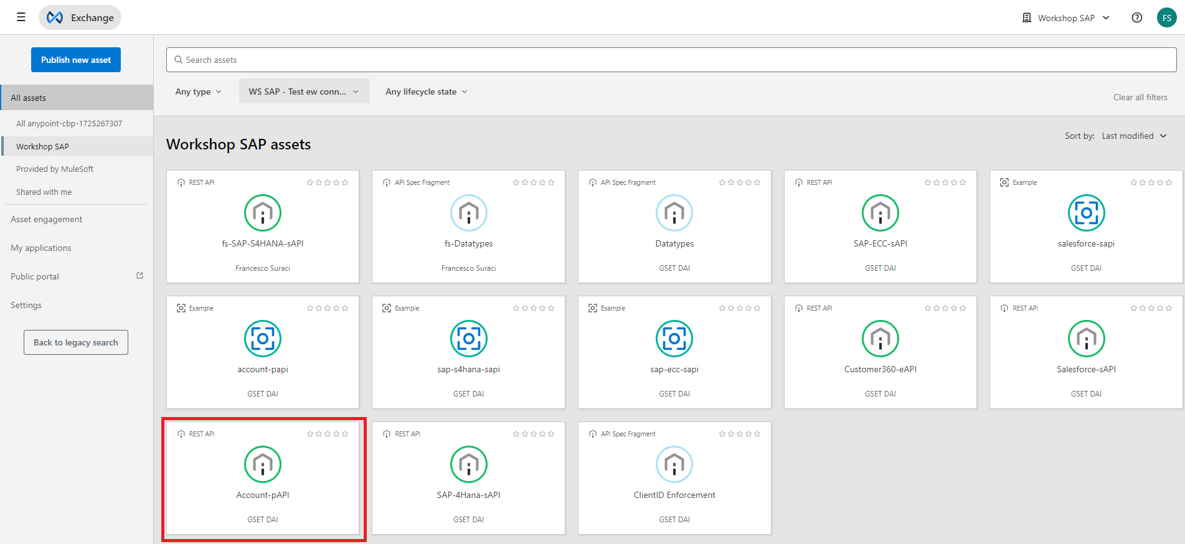Viewport: 1185px width, 544px height.
Task: Click the Exchange logo button
Action: point(80,17)
